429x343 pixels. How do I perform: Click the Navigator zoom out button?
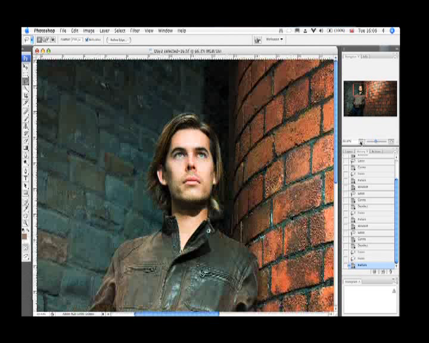coord(362,141)
